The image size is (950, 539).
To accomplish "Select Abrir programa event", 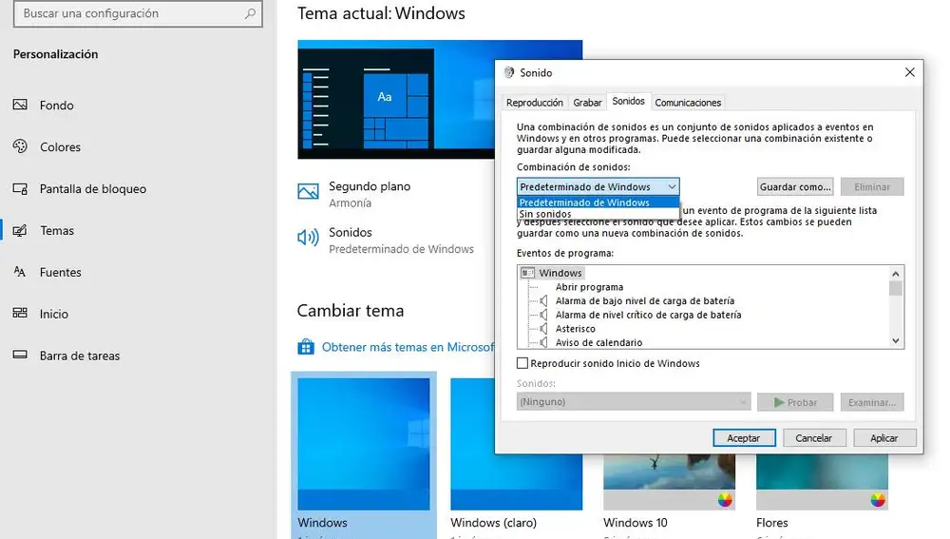I will coord(590,287).
